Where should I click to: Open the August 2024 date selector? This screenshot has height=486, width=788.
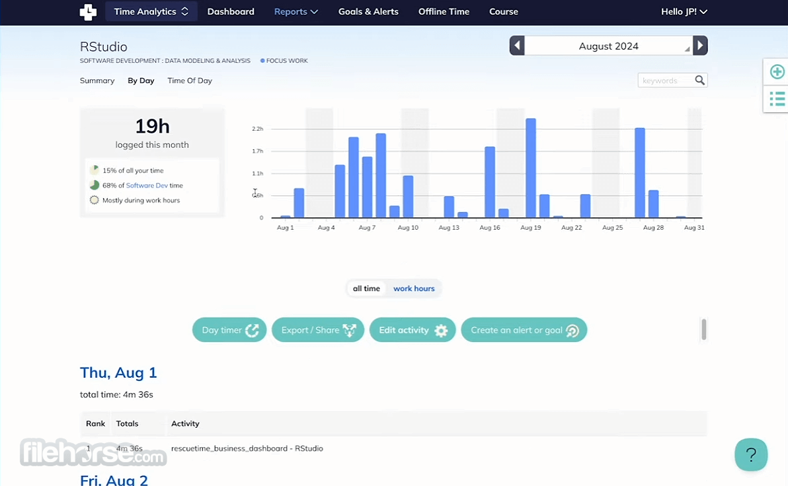pyautogui.click(x=609, y=46)
